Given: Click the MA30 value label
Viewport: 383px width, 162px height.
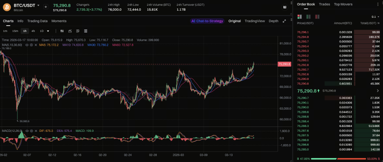Looking at the screenshot, I should tap(98, 45).
